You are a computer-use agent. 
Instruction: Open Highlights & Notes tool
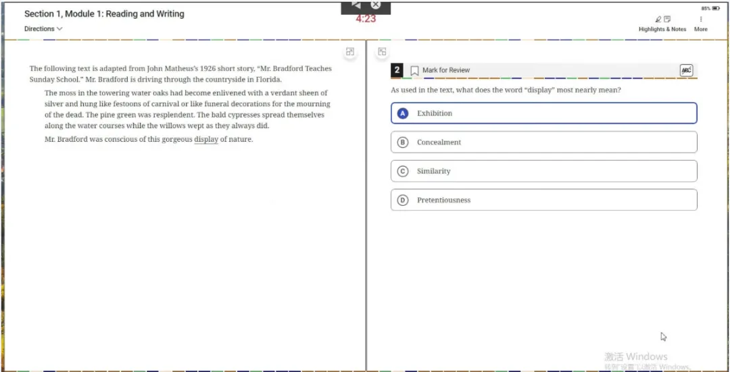662,24
